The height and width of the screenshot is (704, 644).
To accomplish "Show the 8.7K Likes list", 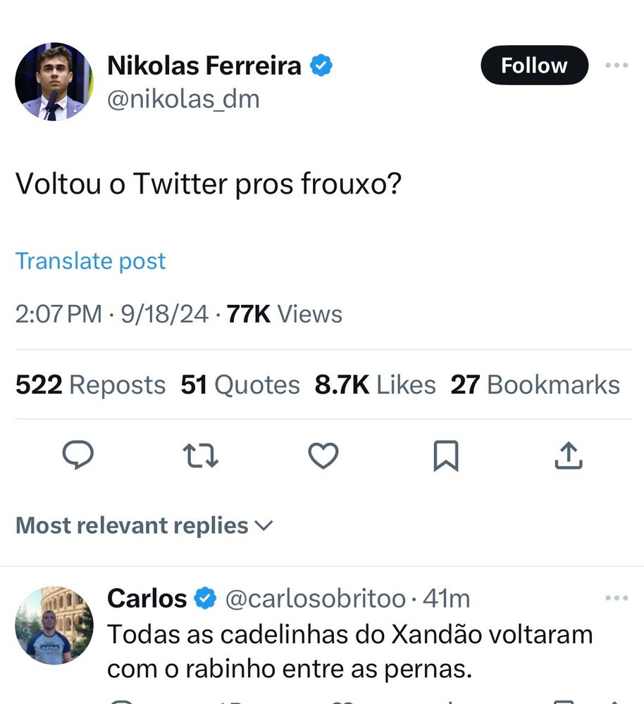I will tap(375, 385).
